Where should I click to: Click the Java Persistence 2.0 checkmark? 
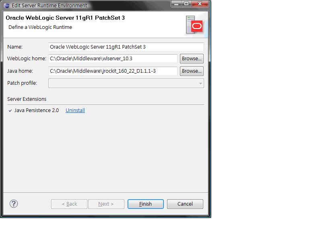click(x=10, y=111)
